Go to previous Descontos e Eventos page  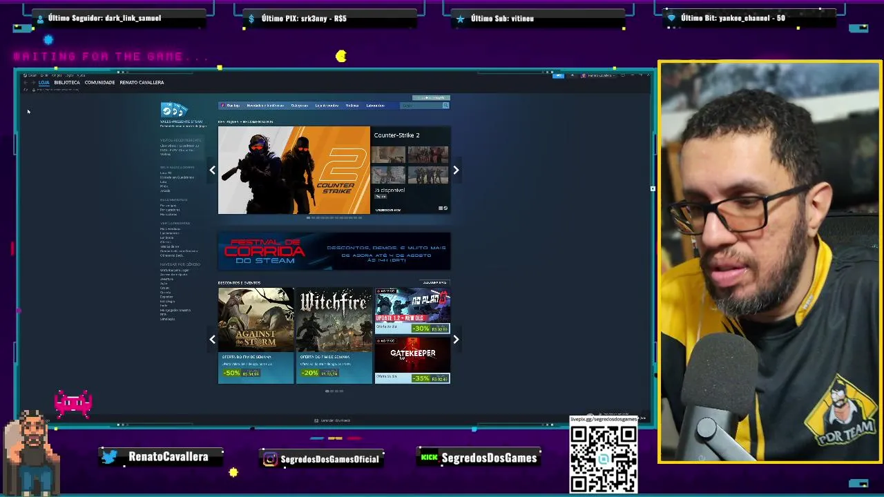coord(212,339)
